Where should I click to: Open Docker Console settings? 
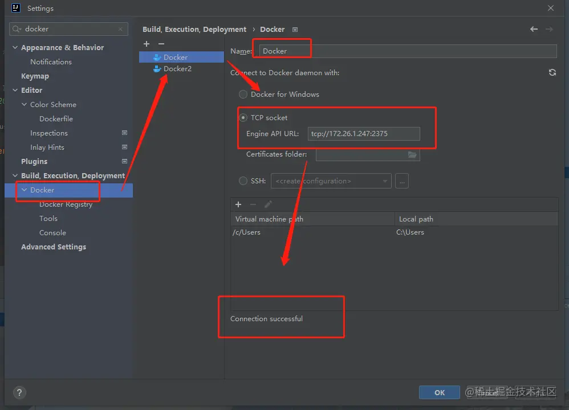tap(52, 233)
